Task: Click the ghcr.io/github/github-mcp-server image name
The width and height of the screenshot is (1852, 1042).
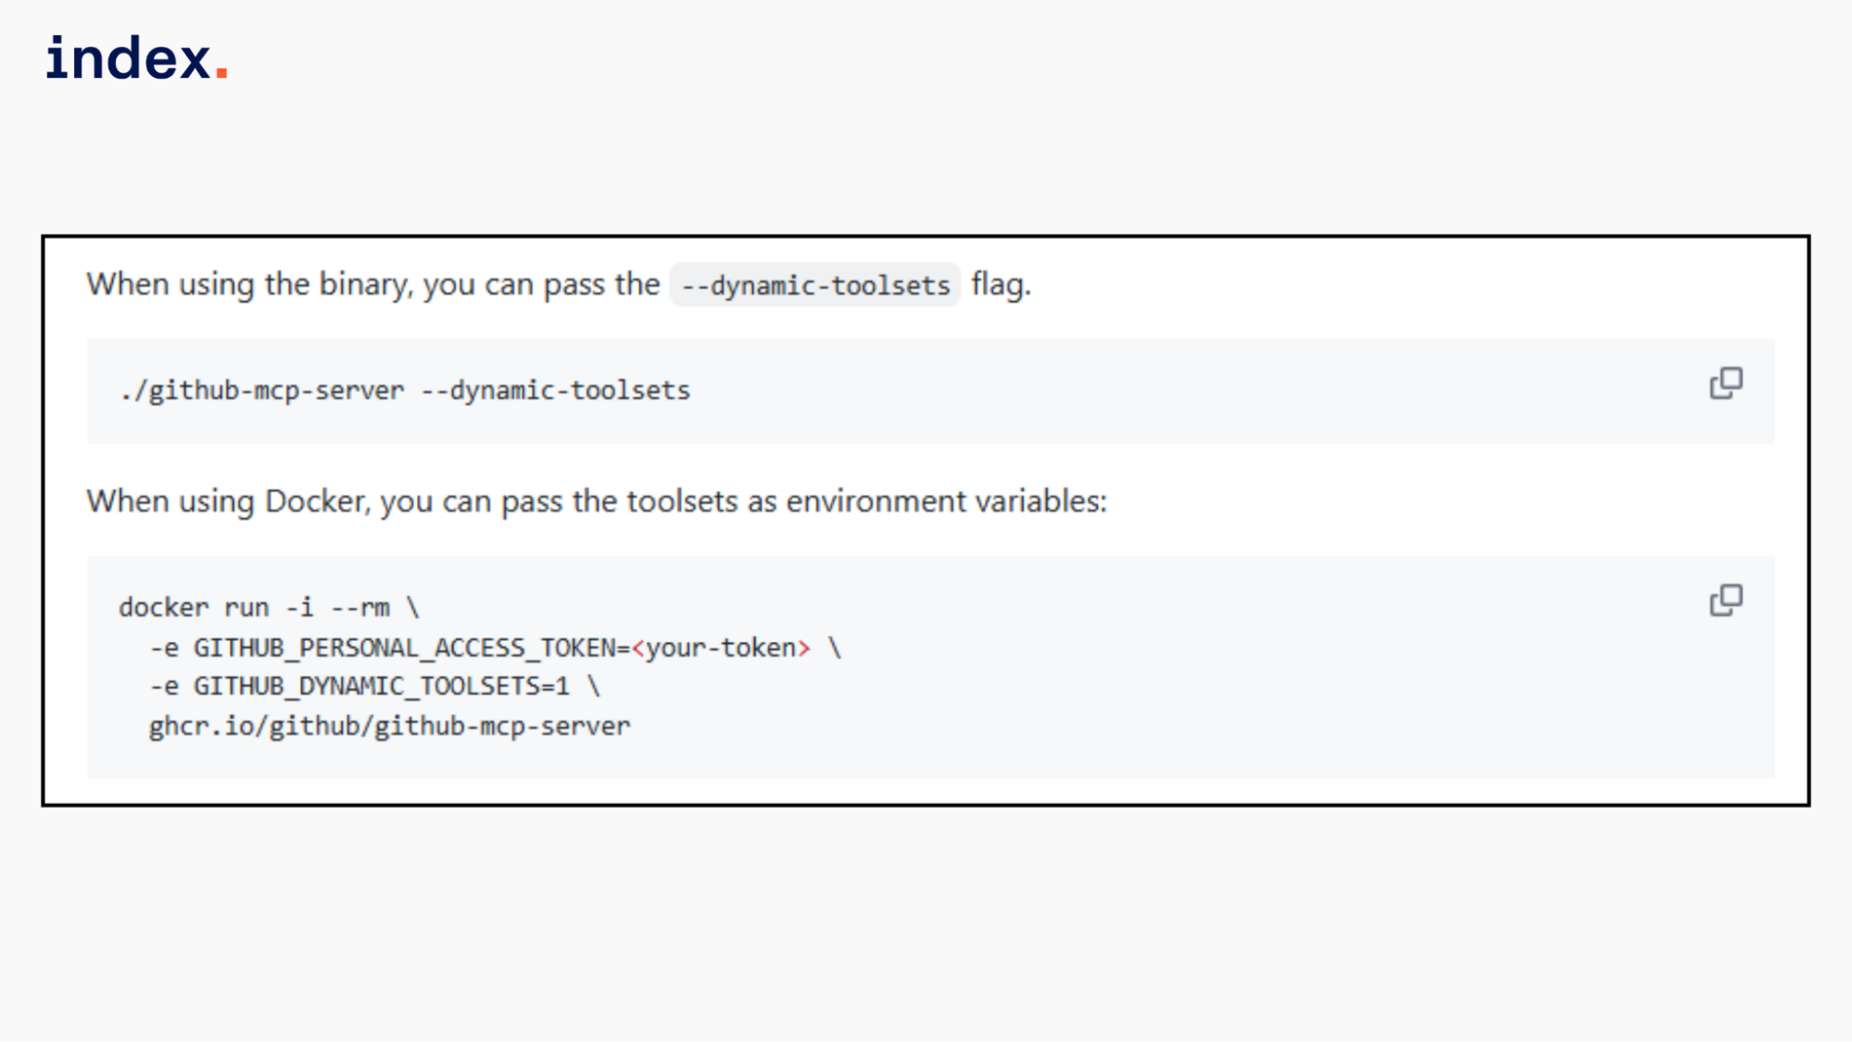Action: pyautogui.click(x=389, y=726)
